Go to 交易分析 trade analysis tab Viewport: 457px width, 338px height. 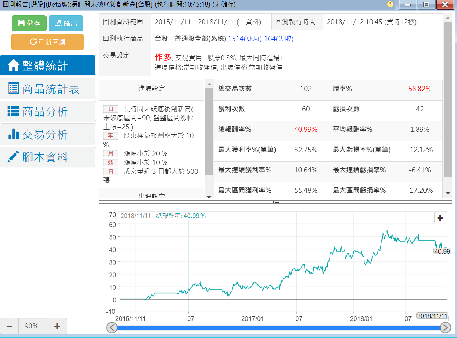click(x=48, y=134)
